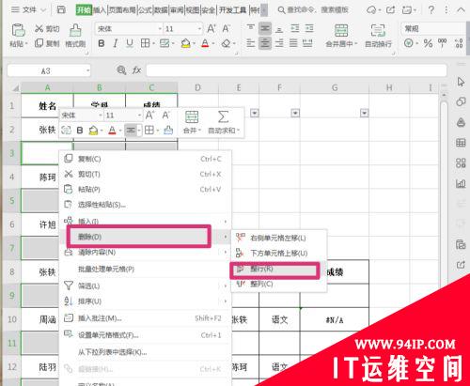Open the filter dropdown in column G

(364, 113)
